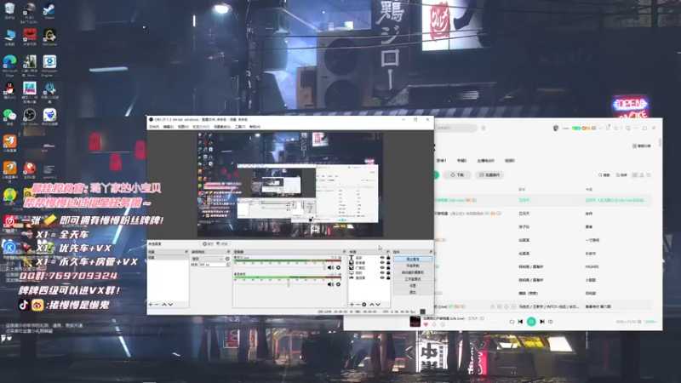This screenshot has height=383, width=681.
Task: Toggle visibility of display capture source
Action: point(382,273)
